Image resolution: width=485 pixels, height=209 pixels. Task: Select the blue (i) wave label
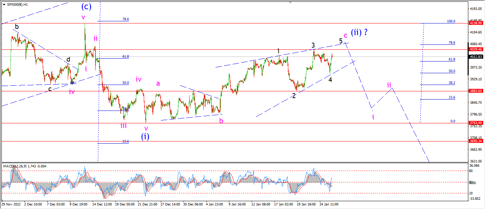(145, 136)
